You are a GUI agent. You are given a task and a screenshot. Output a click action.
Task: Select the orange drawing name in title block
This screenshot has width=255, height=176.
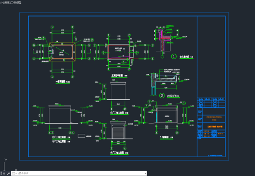click(215, 126)
